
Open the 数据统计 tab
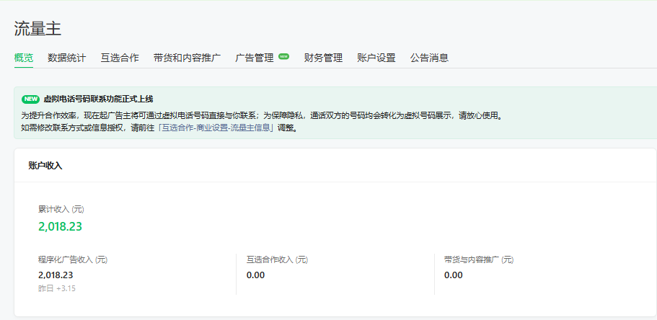[x=67, y=58]
